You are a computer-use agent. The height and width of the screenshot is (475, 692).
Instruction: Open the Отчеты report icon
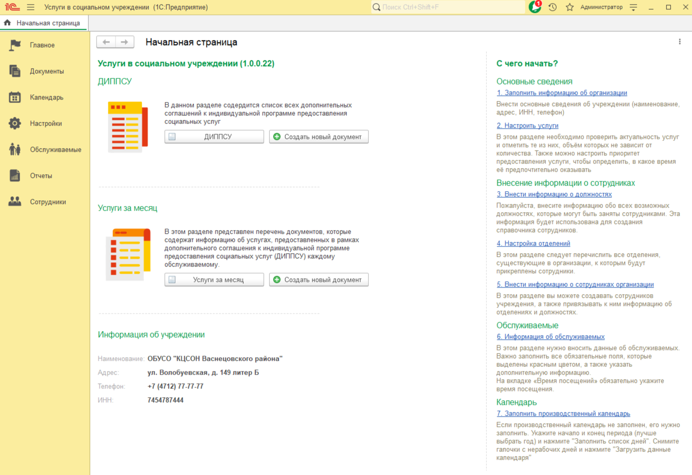[x=15, y=176]
